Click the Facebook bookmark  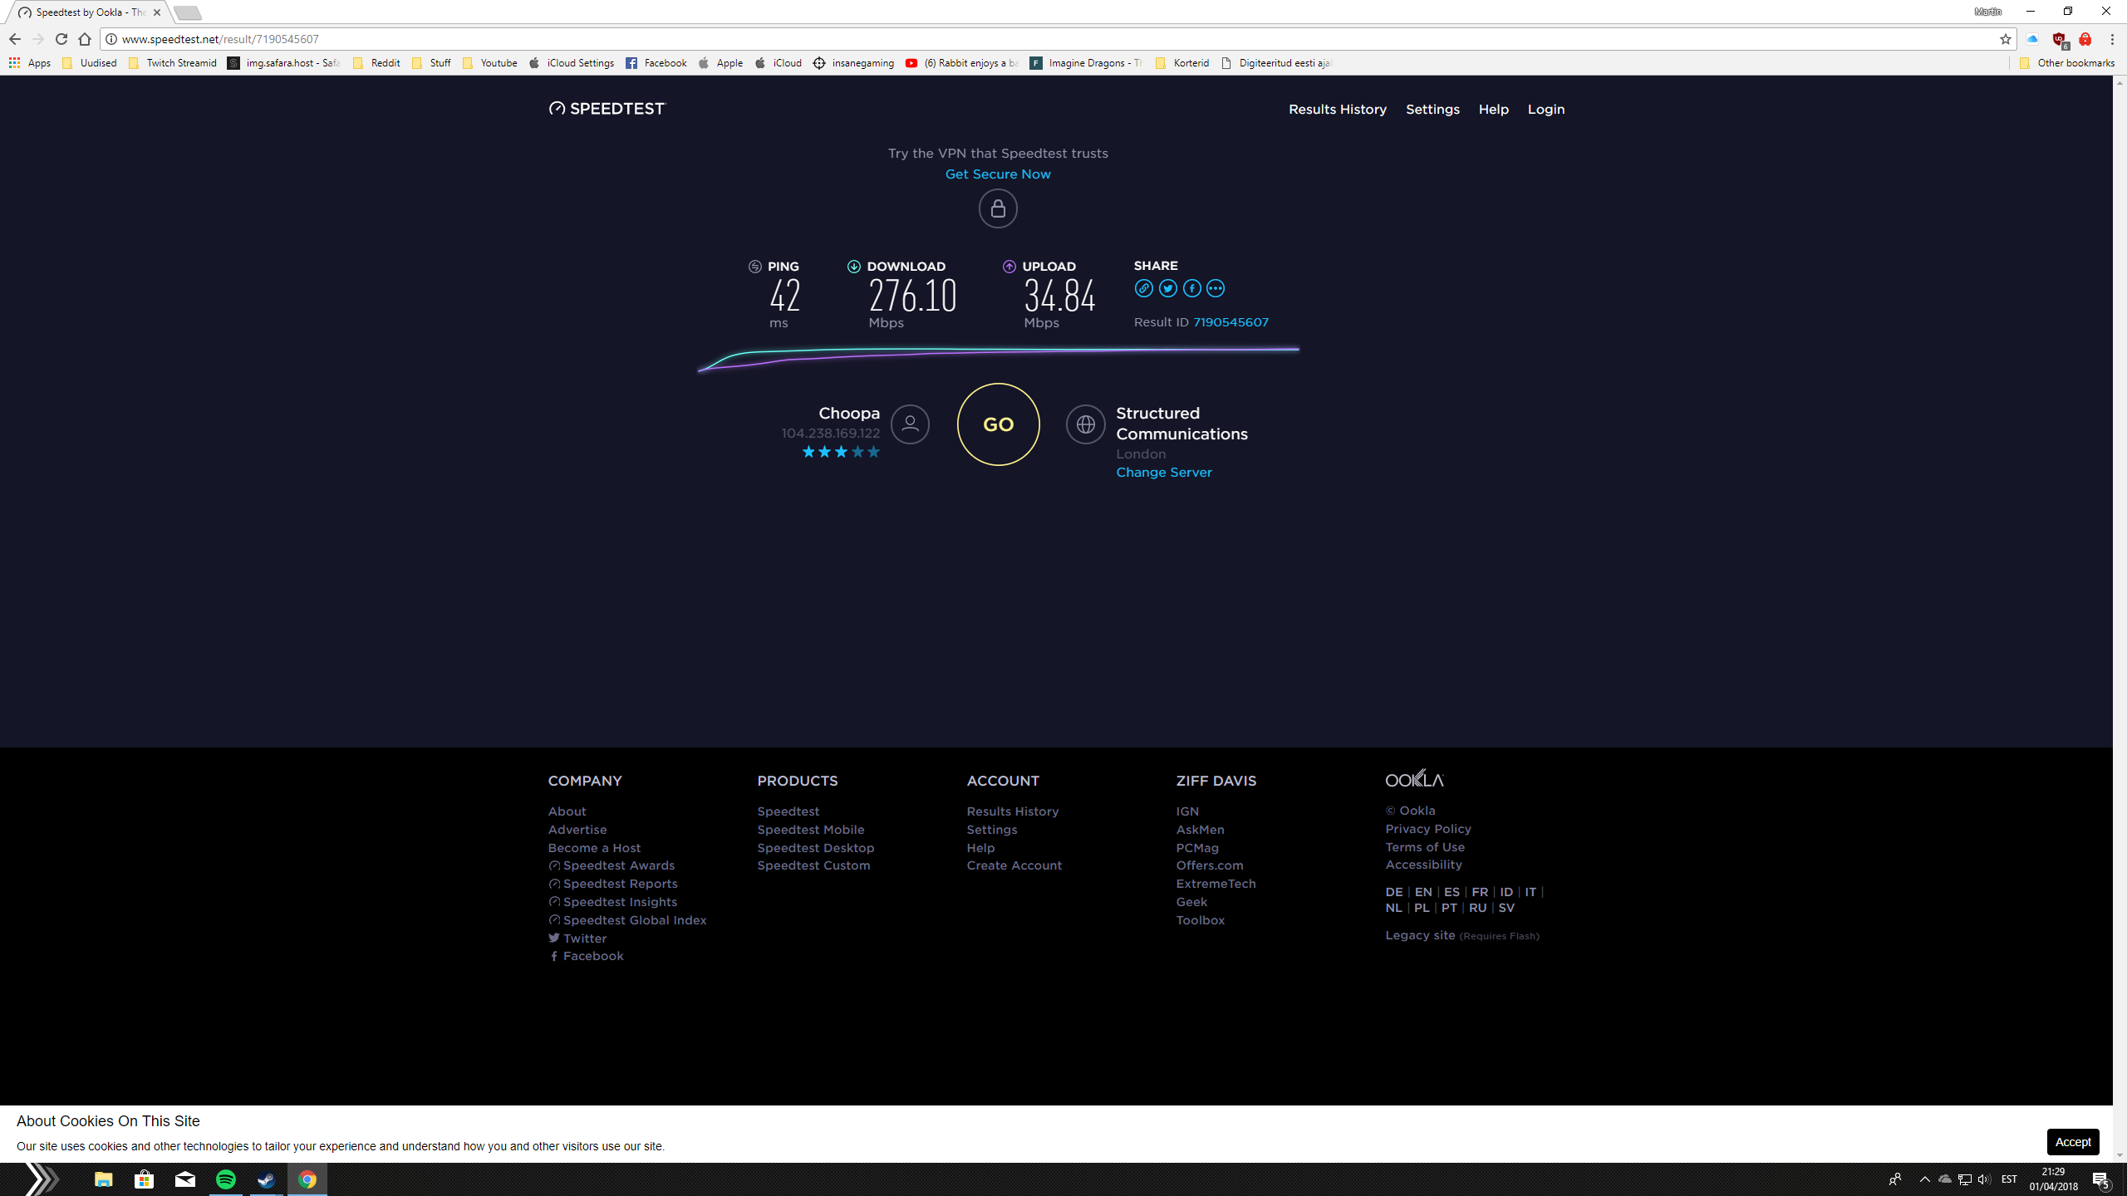click(656, 63)
